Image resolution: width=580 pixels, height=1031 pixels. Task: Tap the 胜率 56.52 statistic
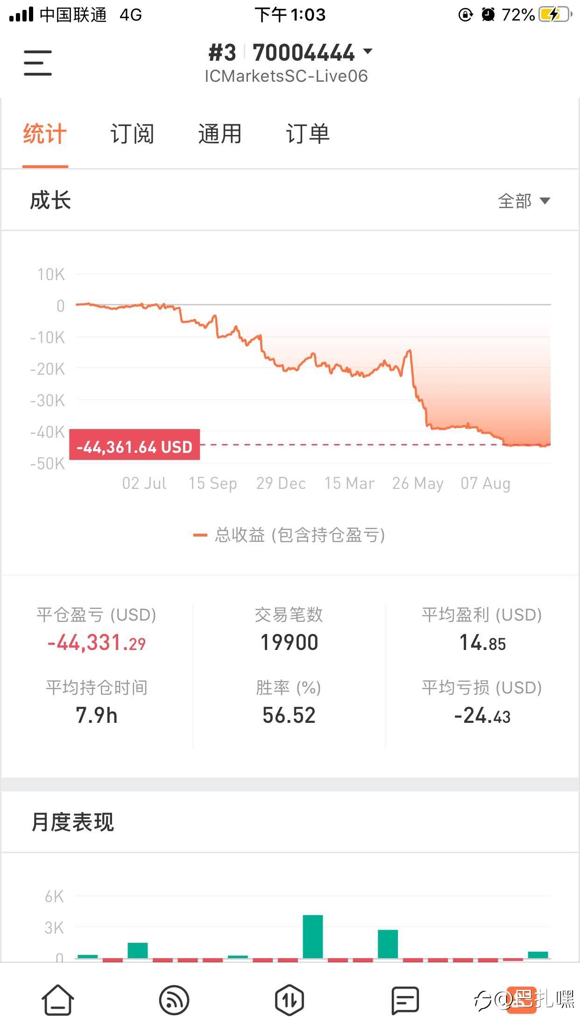pos(289,715)
